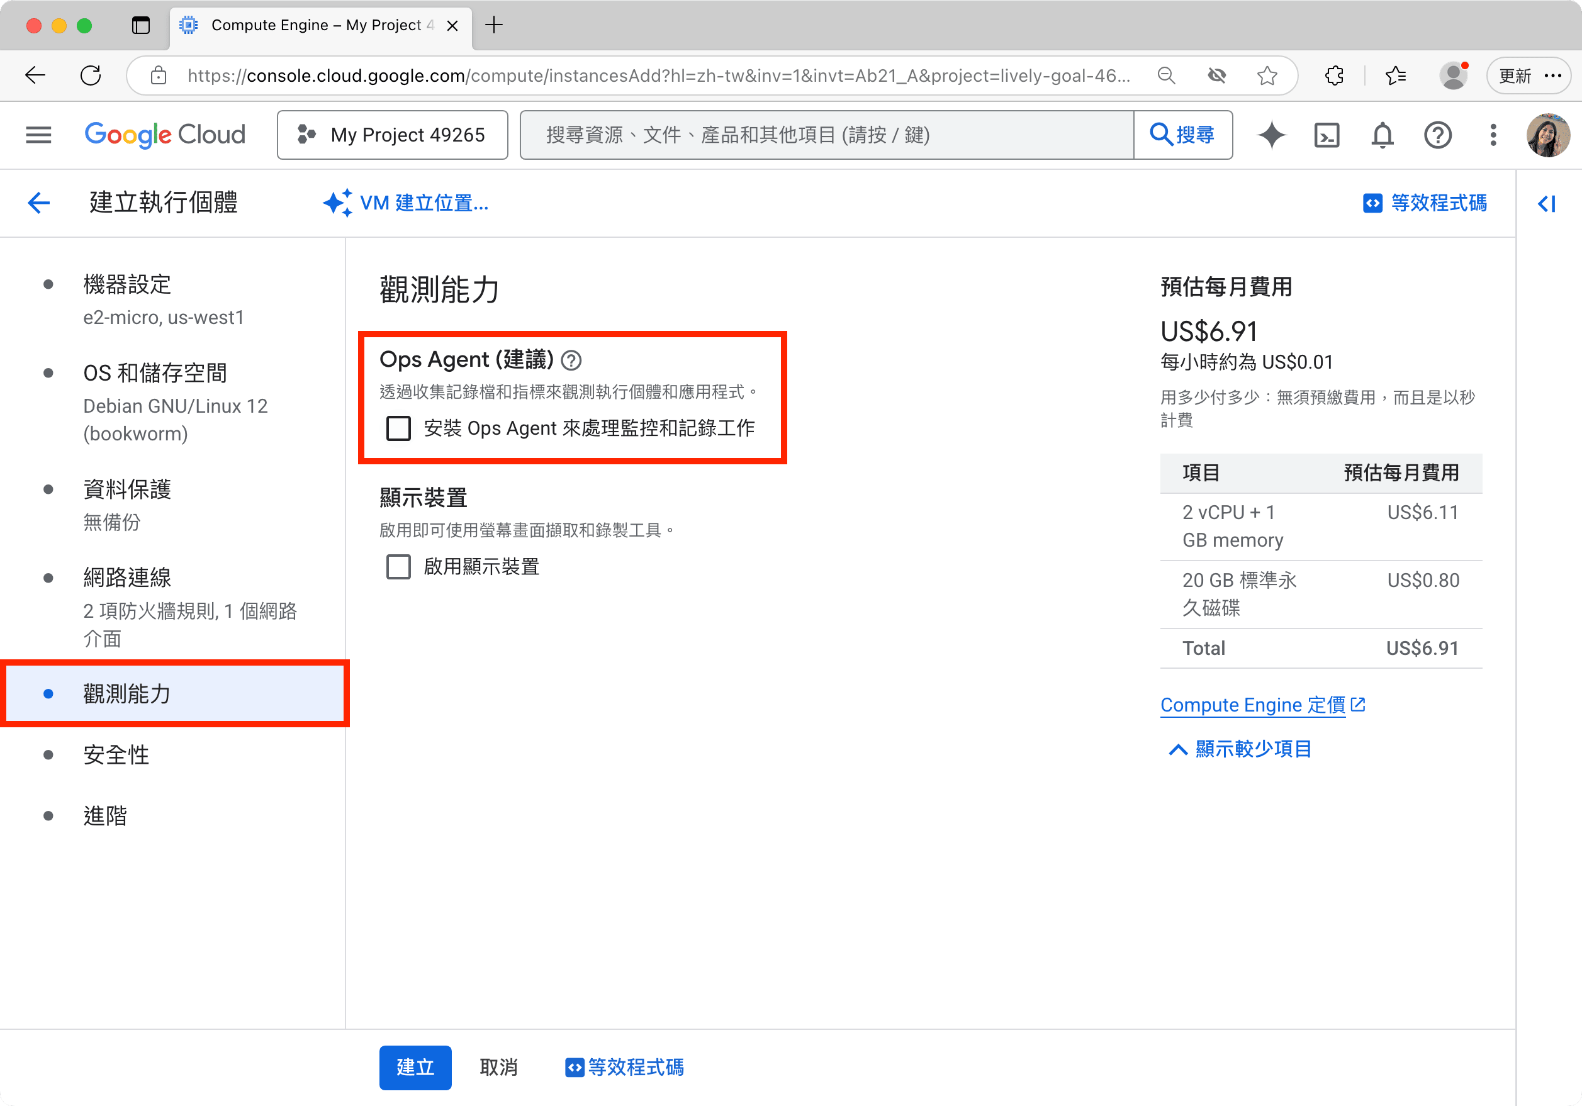
Task: Open the help question mark menu
Action: 1438,135
